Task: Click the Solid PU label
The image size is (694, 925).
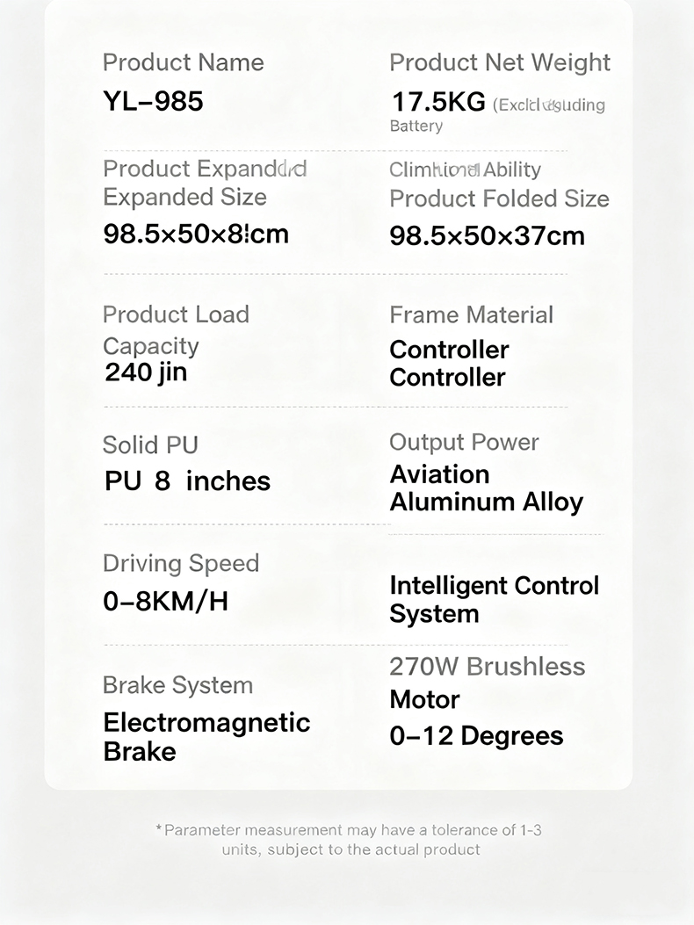Action: coord(150,445)
